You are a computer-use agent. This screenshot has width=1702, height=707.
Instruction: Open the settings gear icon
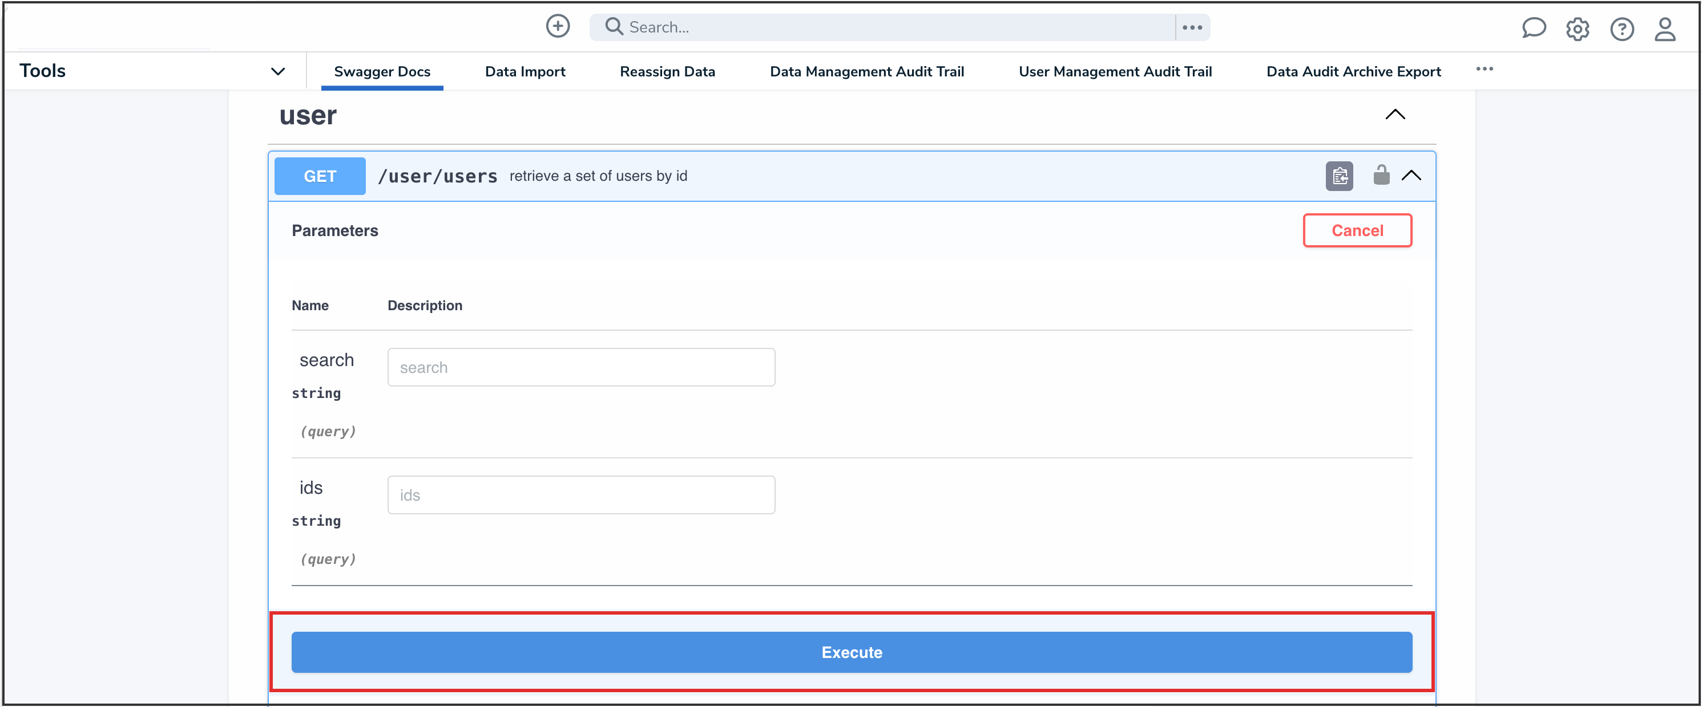[x=1577, y=29]
